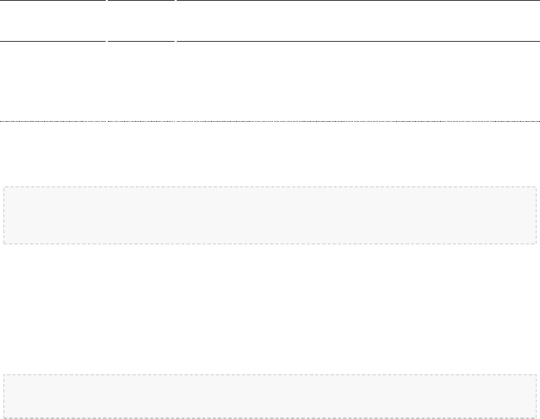540x419 pixels.
Task: Click the solid header underline in the middle column
Action: pos(141,41)
